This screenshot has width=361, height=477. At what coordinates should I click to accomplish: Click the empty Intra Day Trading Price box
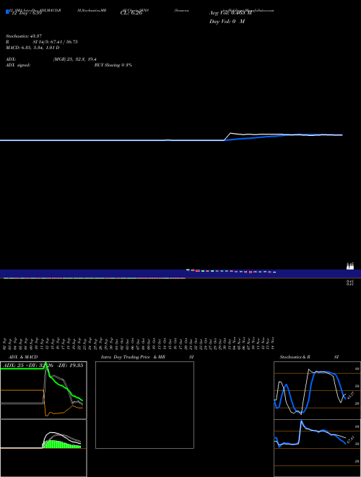coord(144,405)
